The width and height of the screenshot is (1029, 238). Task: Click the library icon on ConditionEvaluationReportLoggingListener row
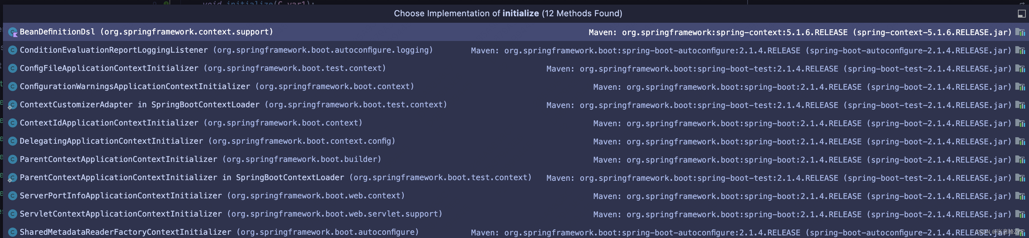pyautogui.click(x=1020, y=51)
